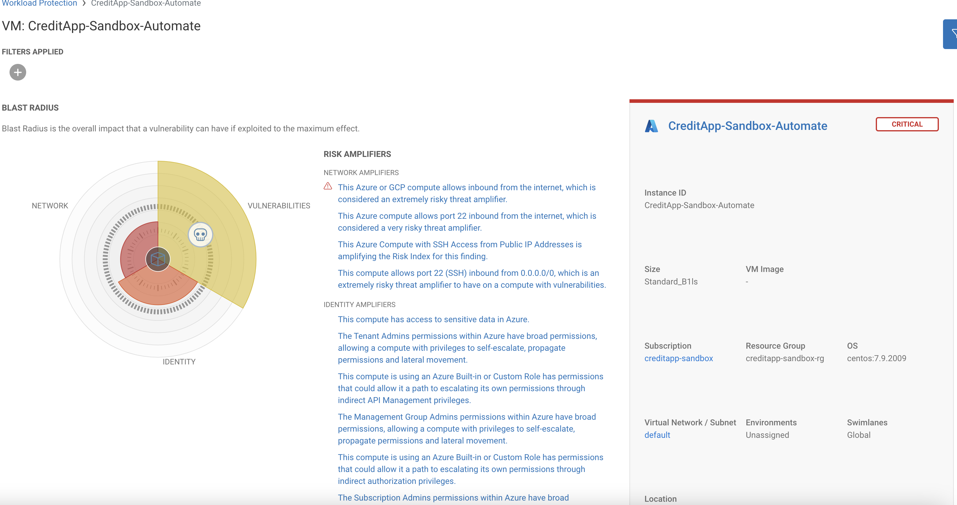Open CreditApp-Sandbox-Automate title link in details panel
The height and width of the screenshot is (505, 957).
coord(748,126)
